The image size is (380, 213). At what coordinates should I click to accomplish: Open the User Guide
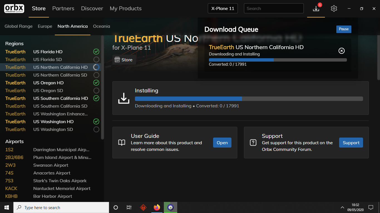222,143
